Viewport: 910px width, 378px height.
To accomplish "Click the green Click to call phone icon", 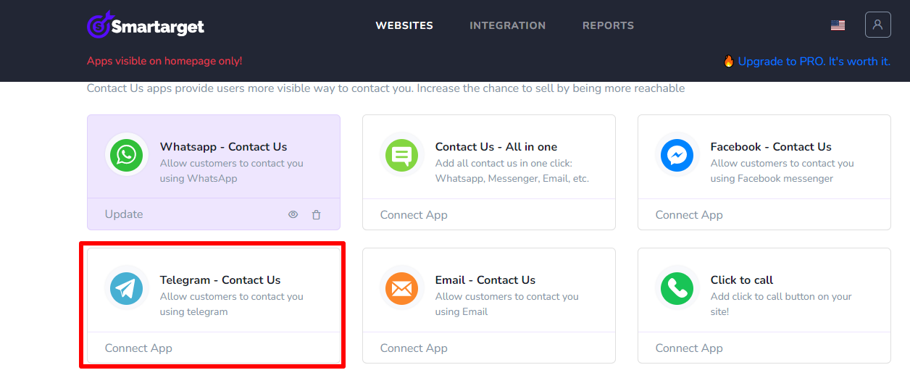I will pos(677,288).
